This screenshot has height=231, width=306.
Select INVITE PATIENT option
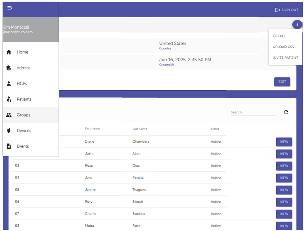click(285, 58)
